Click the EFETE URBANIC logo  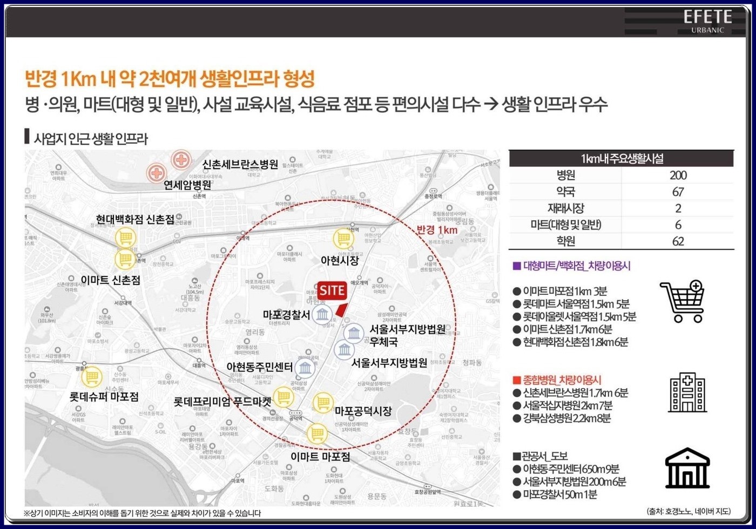(x=707, y=22)
